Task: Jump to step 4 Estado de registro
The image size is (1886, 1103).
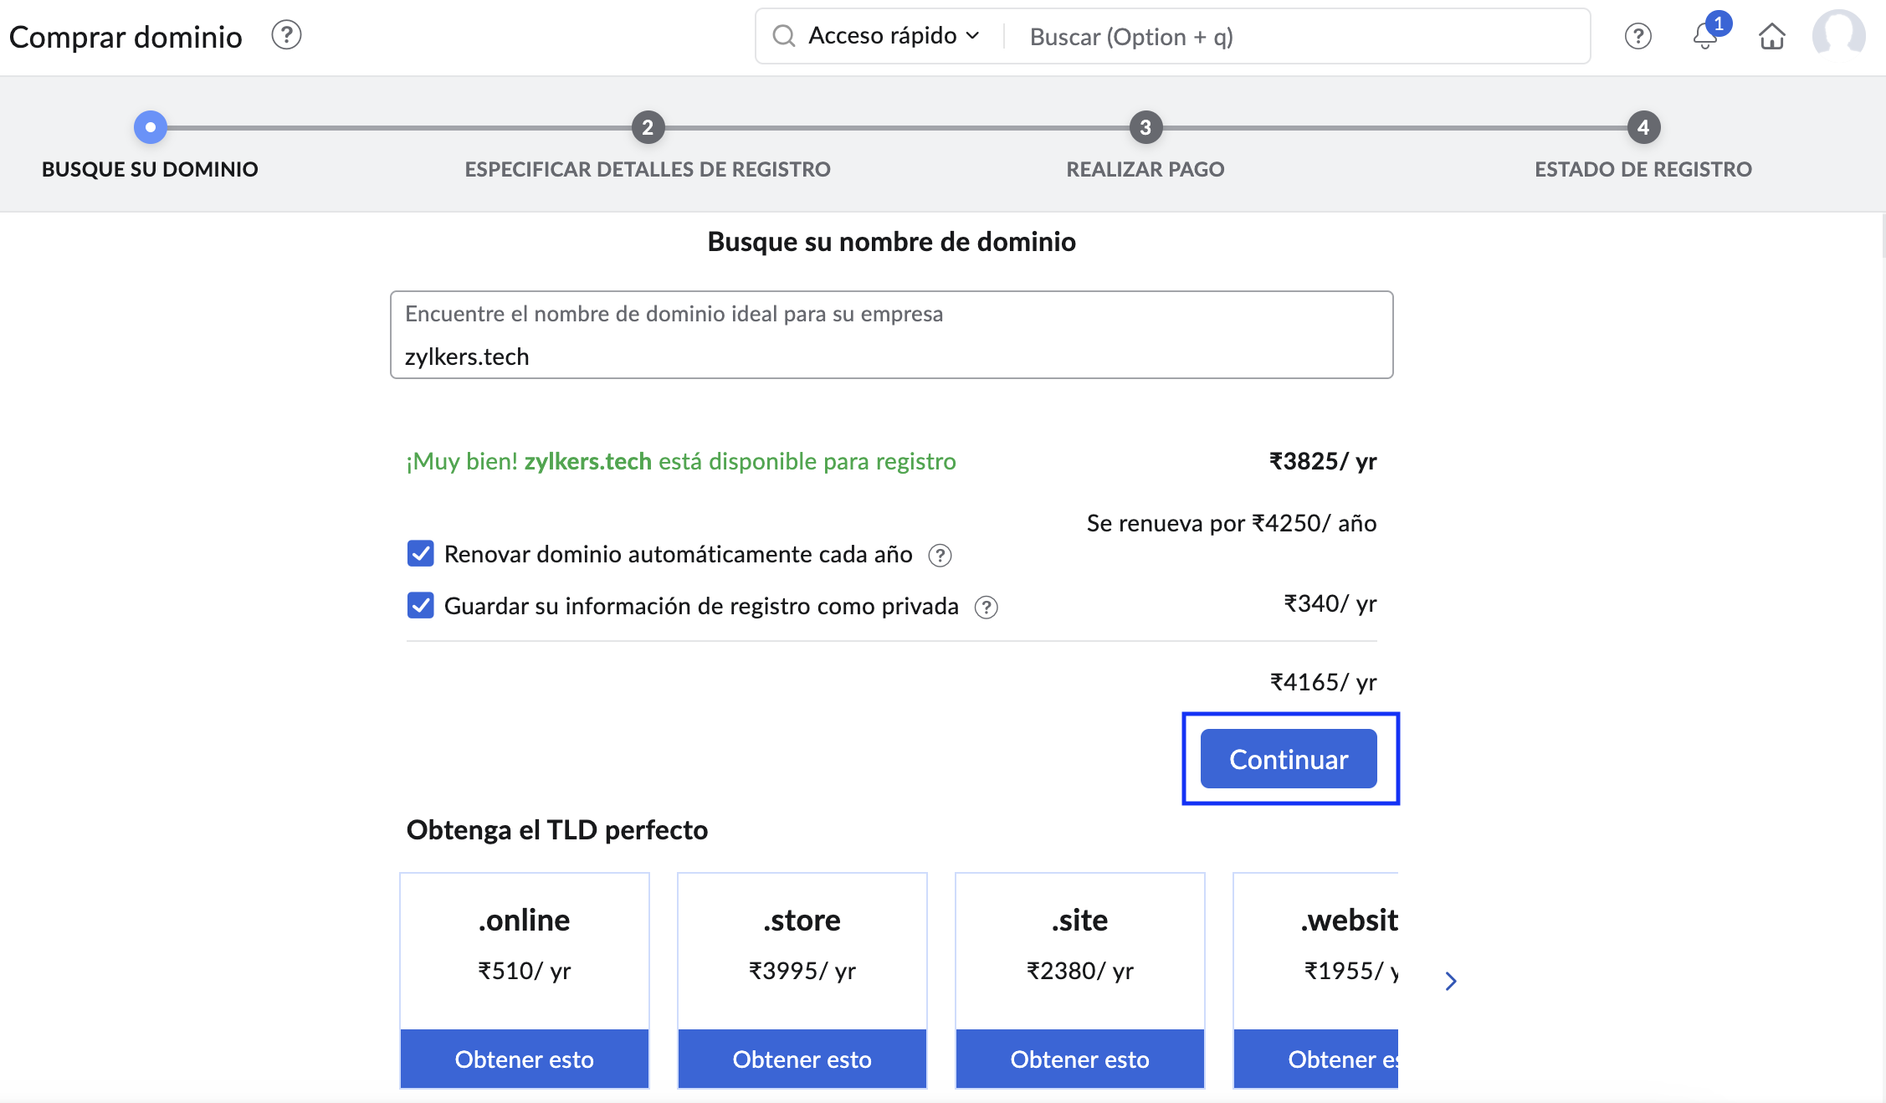Action: [1643, 128]
